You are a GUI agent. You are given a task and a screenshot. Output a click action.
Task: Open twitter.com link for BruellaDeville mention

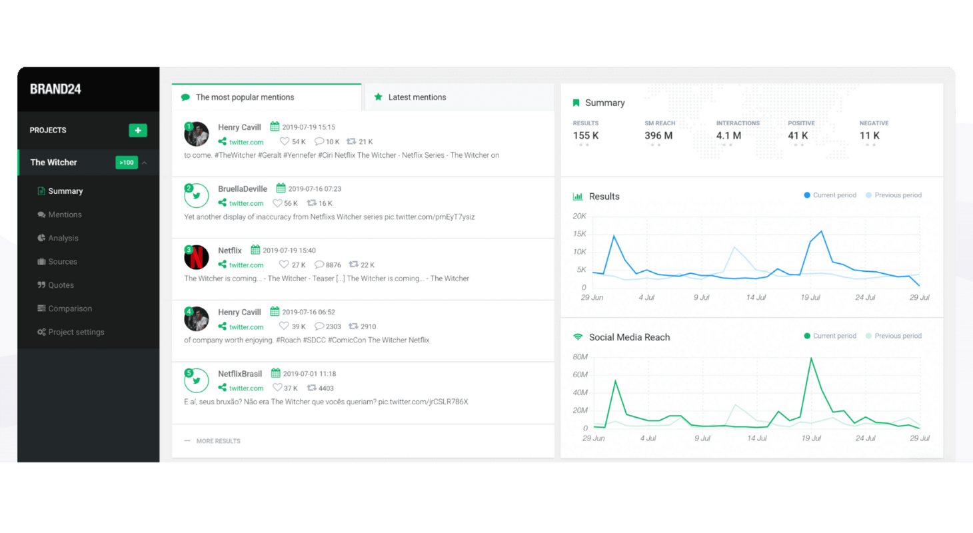point(246,203)
